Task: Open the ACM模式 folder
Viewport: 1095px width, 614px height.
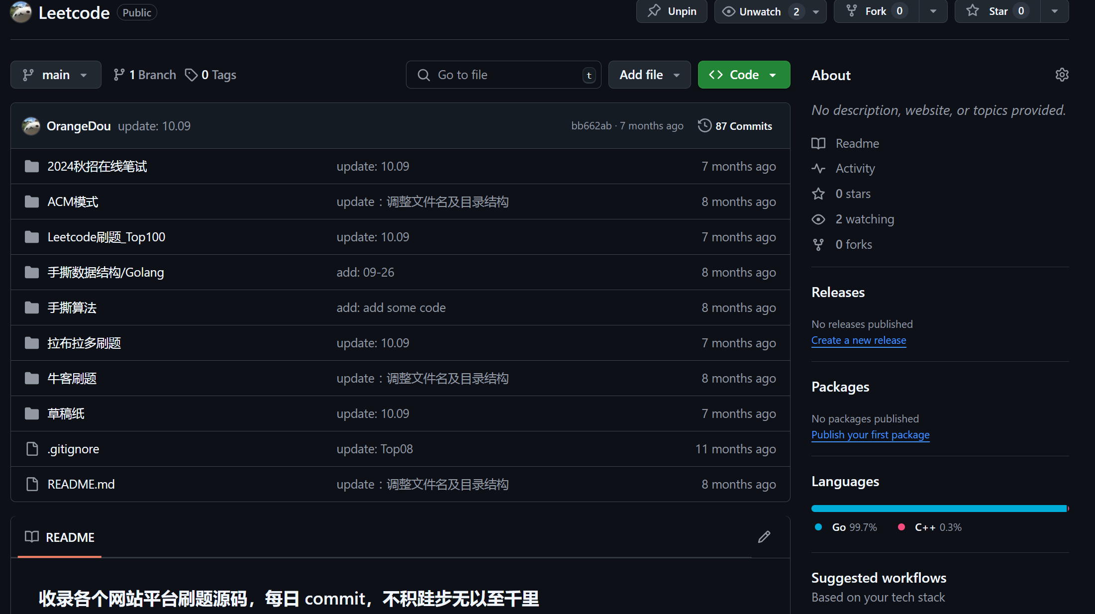Action: click(x=73, y=202)
